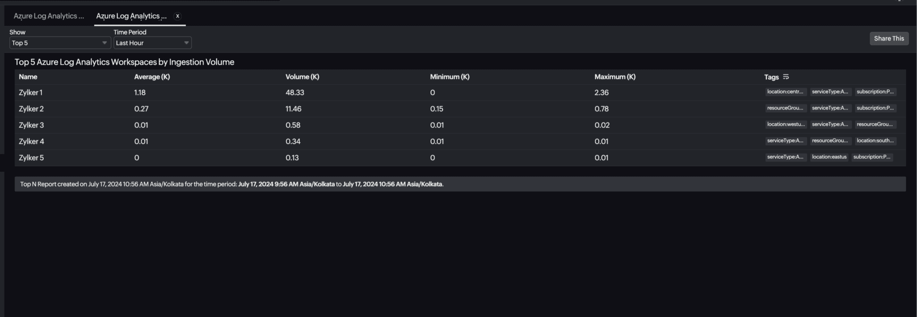Close the second Azure Log Analytics tab
Screen dimensions: 917x317
177,16
